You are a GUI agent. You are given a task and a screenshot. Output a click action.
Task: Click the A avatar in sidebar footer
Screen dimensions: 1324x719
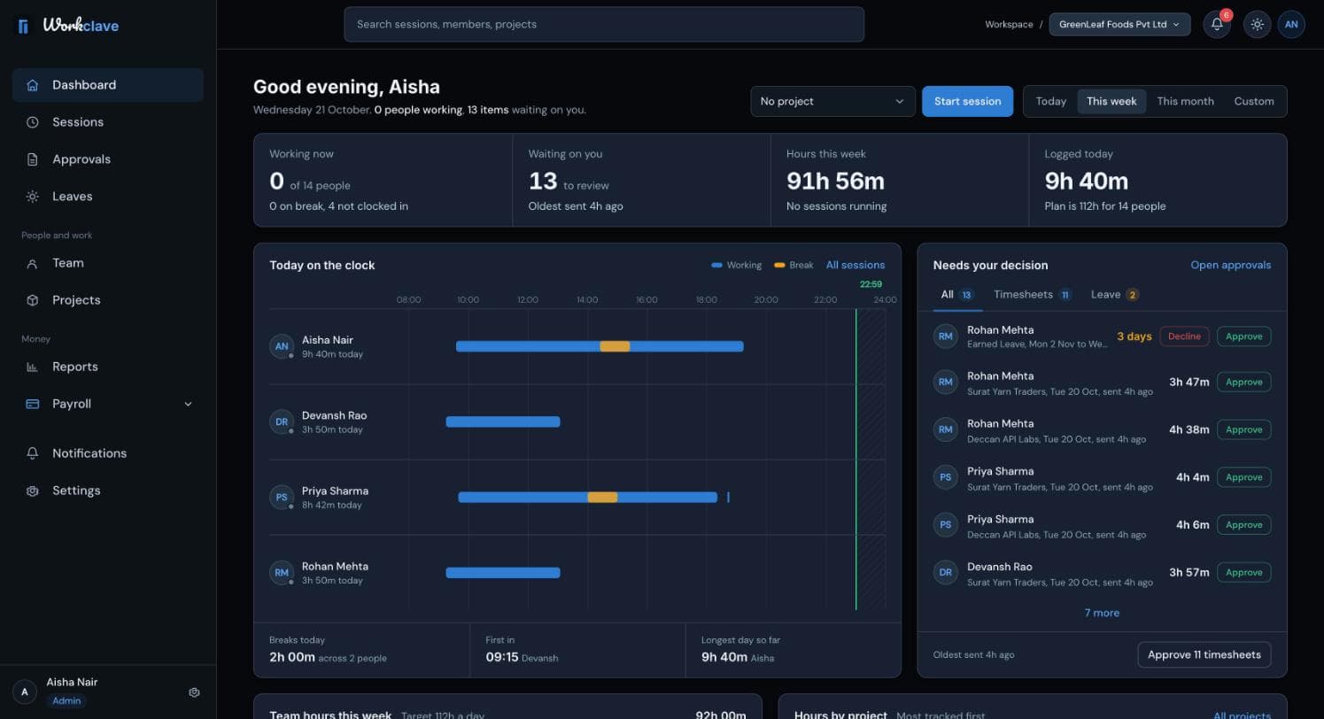(x=25, y=692)
